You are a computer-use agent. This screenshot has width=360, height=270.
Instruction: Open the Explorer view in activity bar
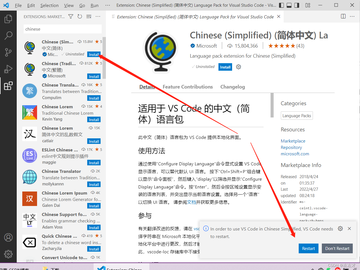[8, 19]
